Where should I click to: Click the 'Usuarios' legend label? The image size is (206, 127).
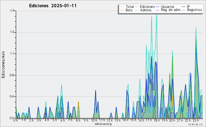168,7
